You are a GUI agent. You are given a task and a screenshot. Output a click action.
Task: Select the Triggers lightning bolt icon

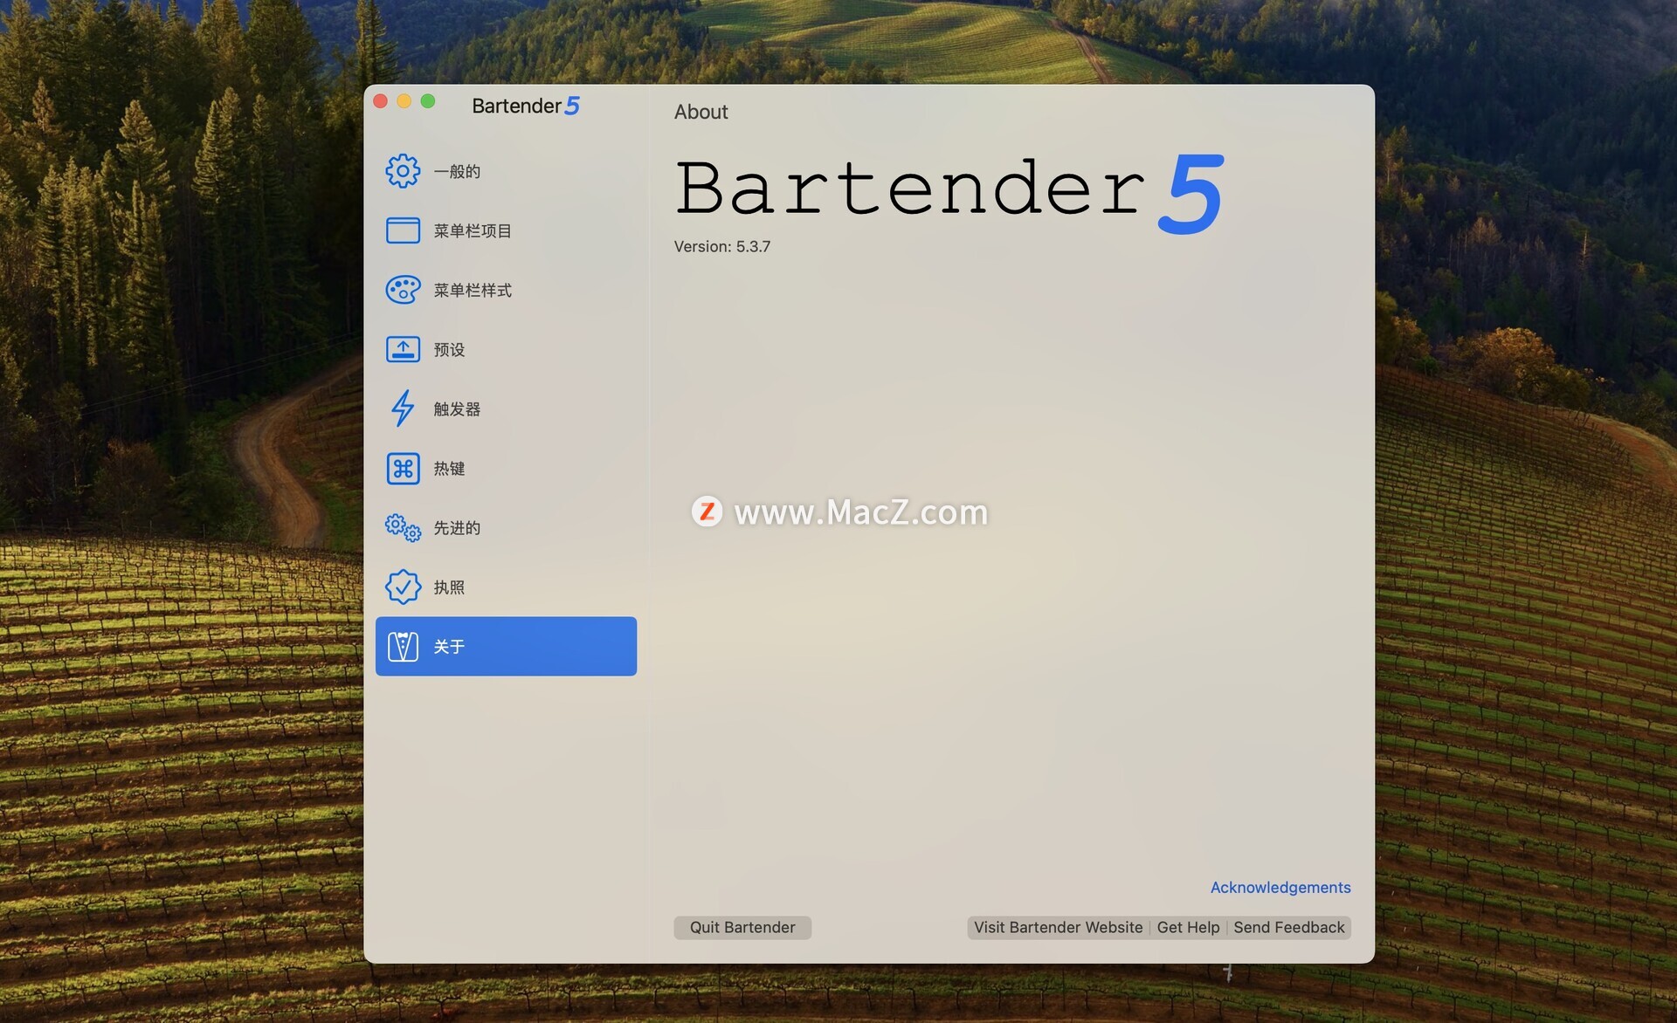403,409
